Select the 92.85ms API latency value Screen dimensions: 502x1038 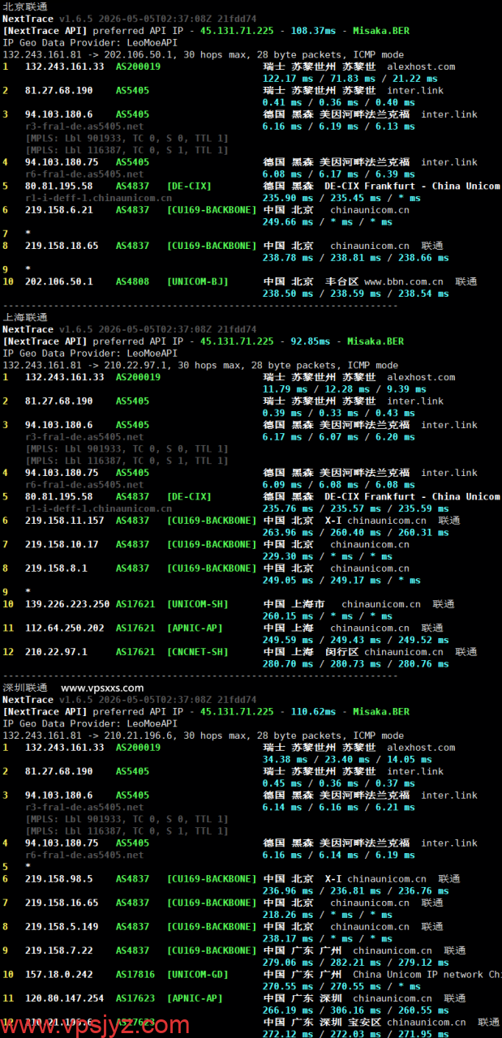[x=311, y=341]
